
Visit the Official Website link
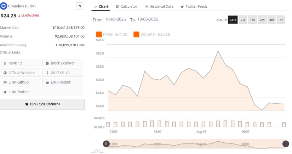(x=20, y=73)
